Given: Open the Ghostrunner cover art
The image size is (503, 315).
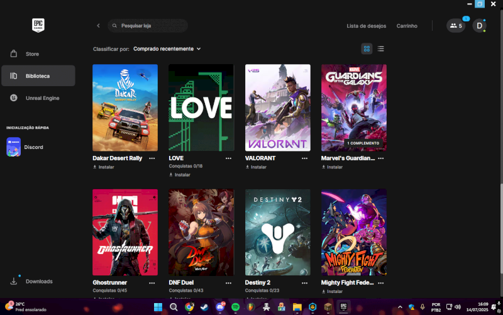Looking at the screenshot, I should [125, 232].
